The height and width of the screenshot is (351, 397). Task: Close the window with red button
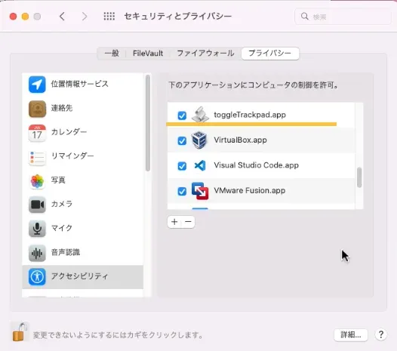tap(13, 17)
